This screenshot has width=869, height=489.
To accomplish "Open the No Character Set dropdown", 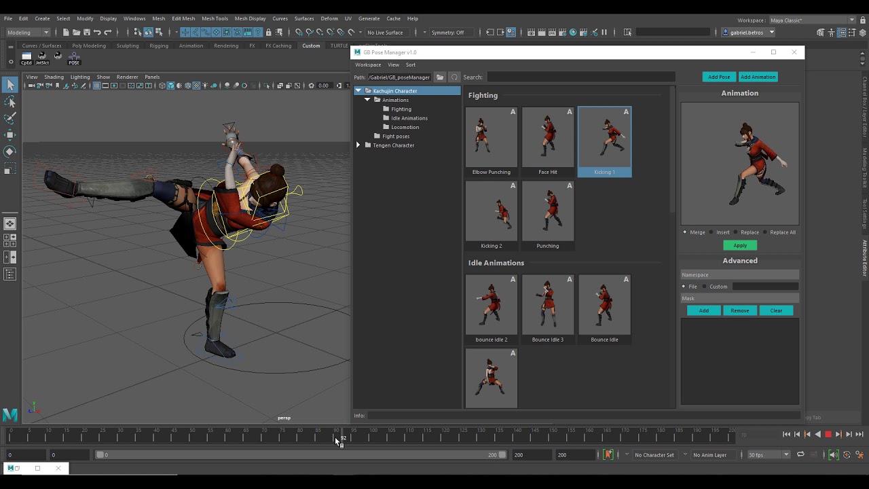I will pyautogui.click(x=654, y=454).
